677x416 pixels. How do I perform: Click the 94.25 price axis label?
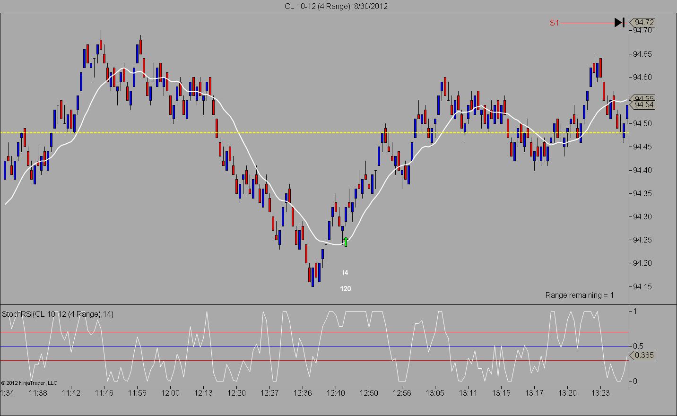point(642,240)
